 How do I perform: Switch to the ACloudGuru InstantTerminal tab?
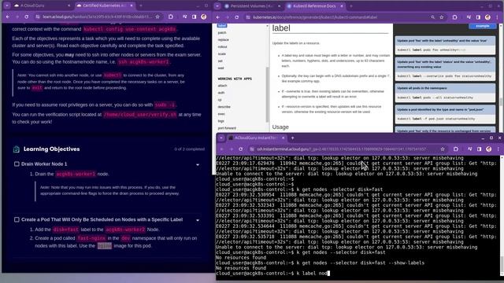(256, 138)
